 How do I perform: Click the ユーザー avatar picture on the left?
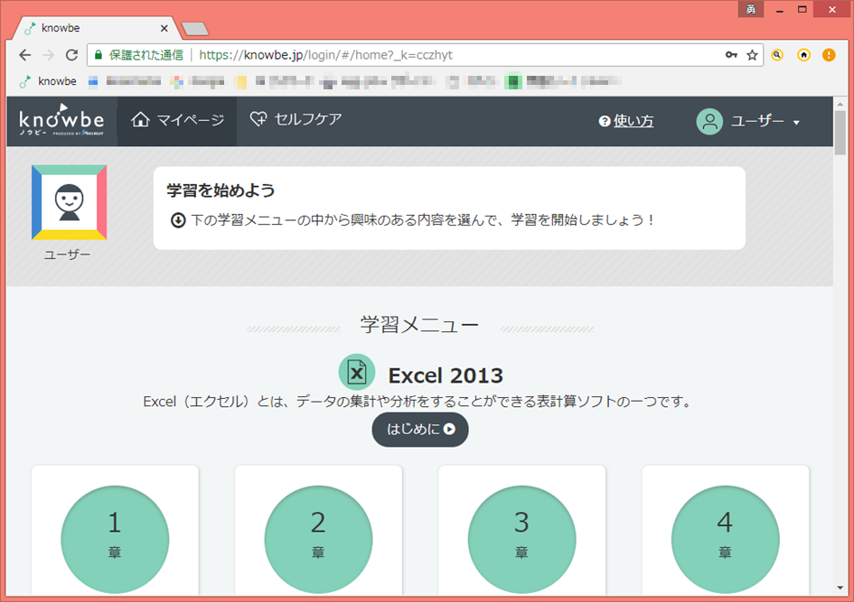point(68,203)
